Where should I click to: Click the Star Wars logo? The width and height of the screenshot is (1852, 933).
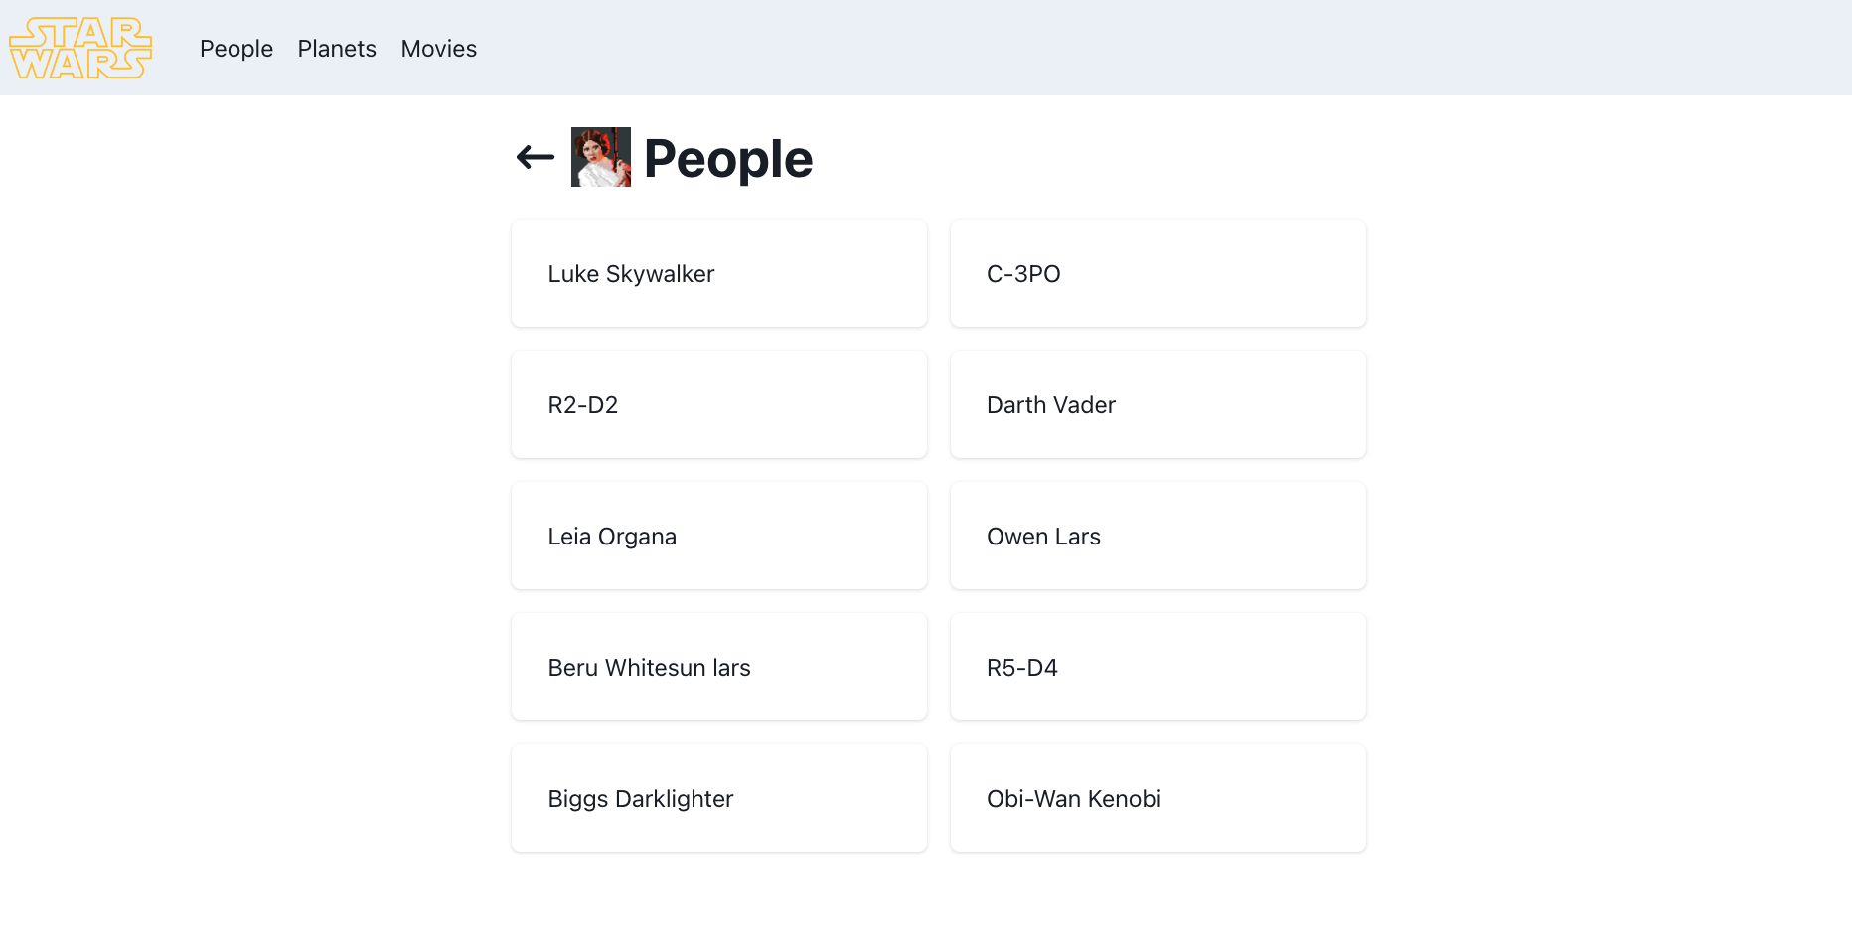80,48
